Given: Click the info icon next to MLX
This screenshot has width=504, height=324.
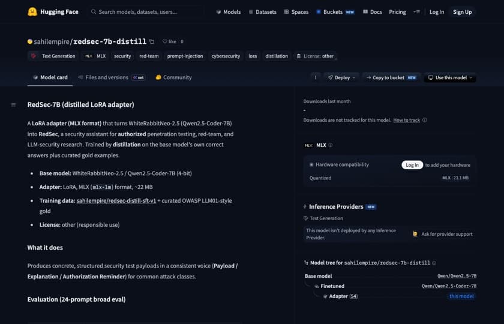Looking at the screenshot, I should (x=331, y=145).
